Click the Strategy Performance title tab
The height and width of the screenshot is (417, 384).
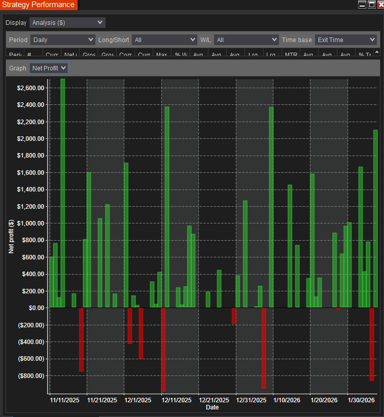point(39,5)
